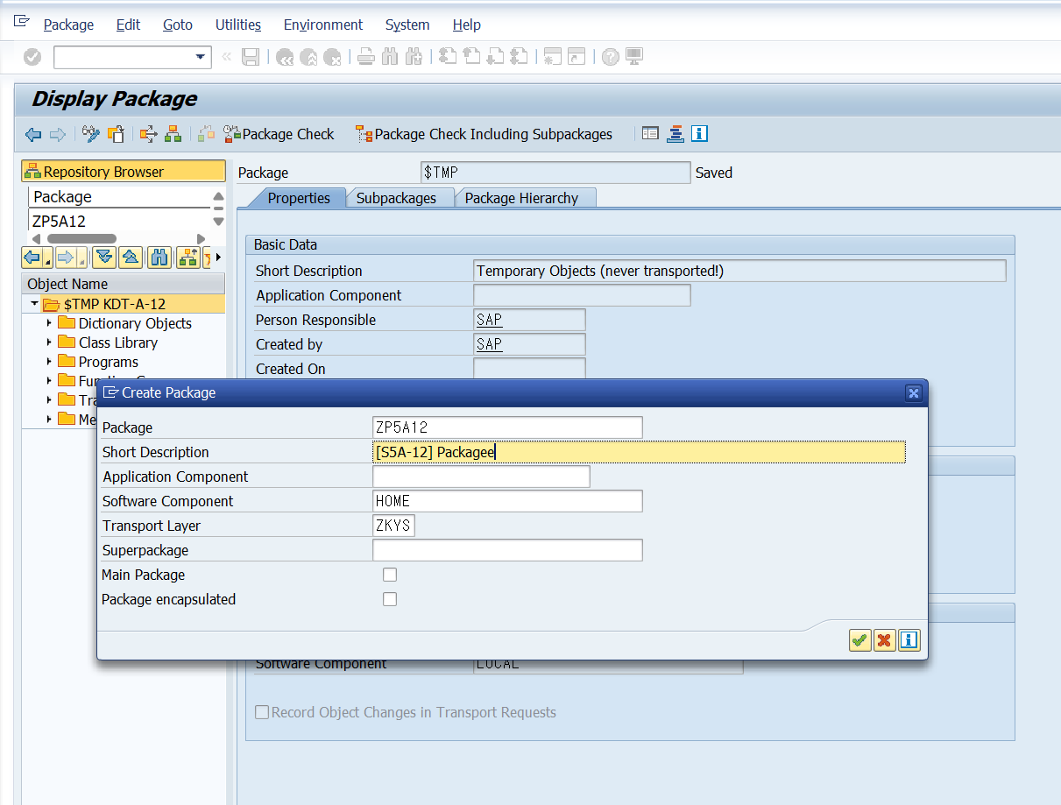Click the Print icon
1061x805 pixels.
click(x=366, y=57)
